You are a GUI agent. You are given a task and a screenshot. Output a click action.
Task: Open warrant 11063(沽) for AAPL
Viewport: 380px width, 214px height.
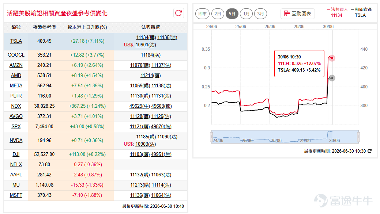pyautogui.click(x=161, y=175)
